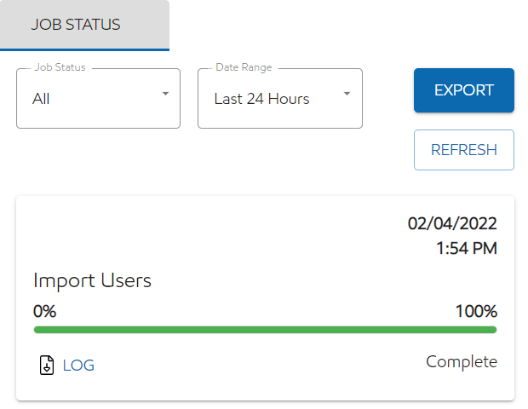
Task: Click the 100% progress label
Action: (476, 311)
